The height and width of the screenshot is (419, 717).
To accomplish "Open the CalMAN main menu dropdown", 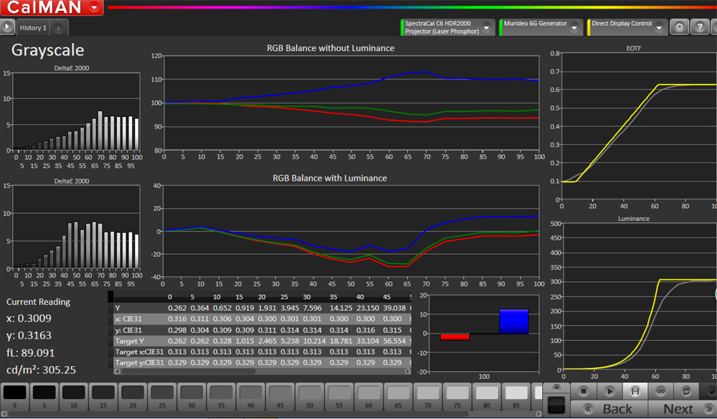I will tap(95, 8).
